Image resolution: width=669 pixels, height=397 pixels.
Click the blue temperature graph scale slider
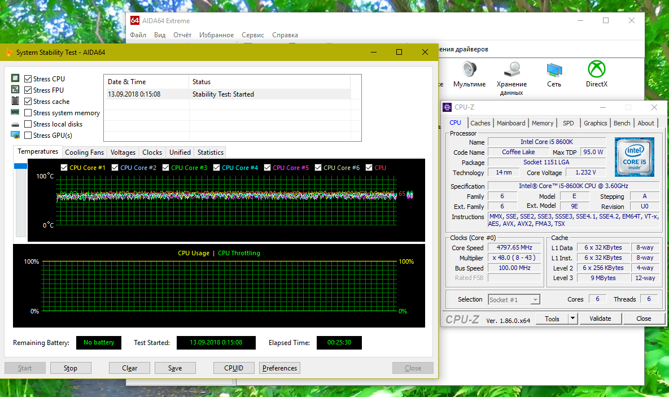coord(20,166)
